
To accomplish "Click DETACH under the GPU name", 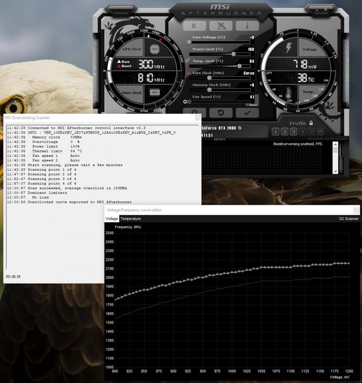I will [x=220, y=139].
